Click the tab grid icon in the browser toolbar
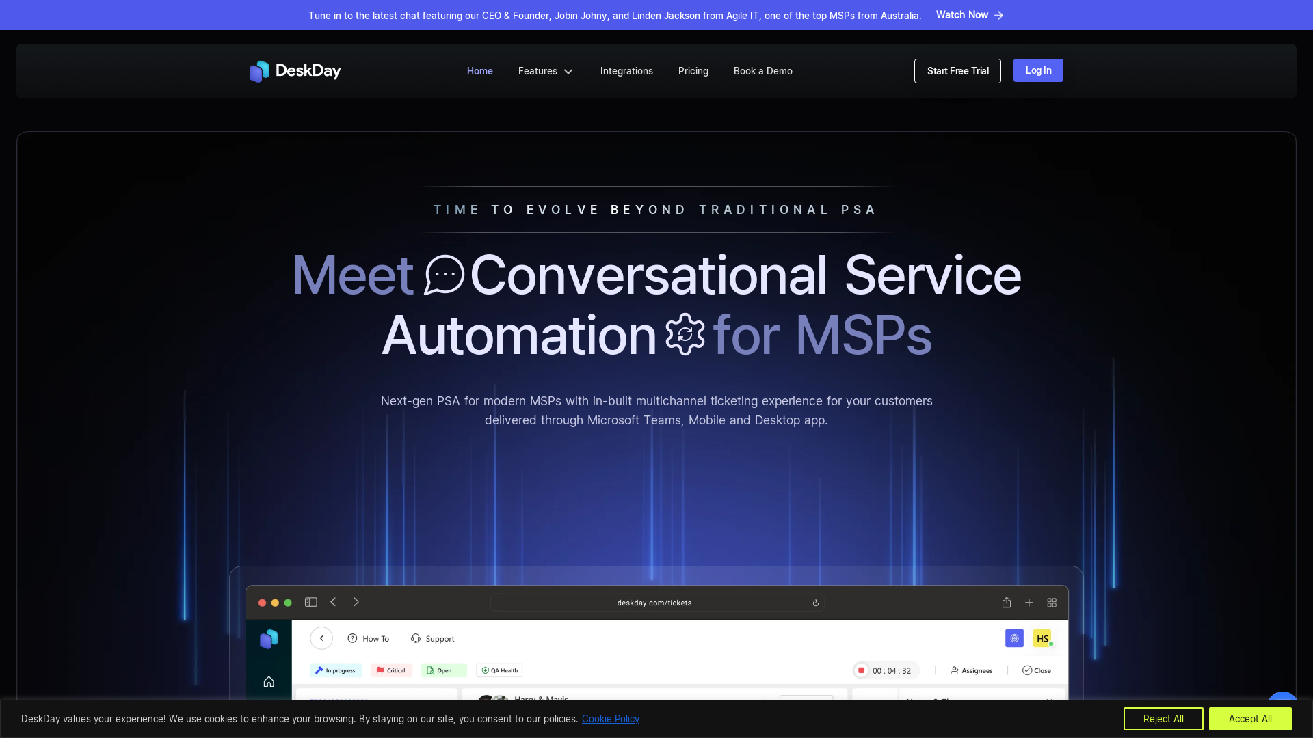Screen dimensions: 1313x738 coord(1052,603)
